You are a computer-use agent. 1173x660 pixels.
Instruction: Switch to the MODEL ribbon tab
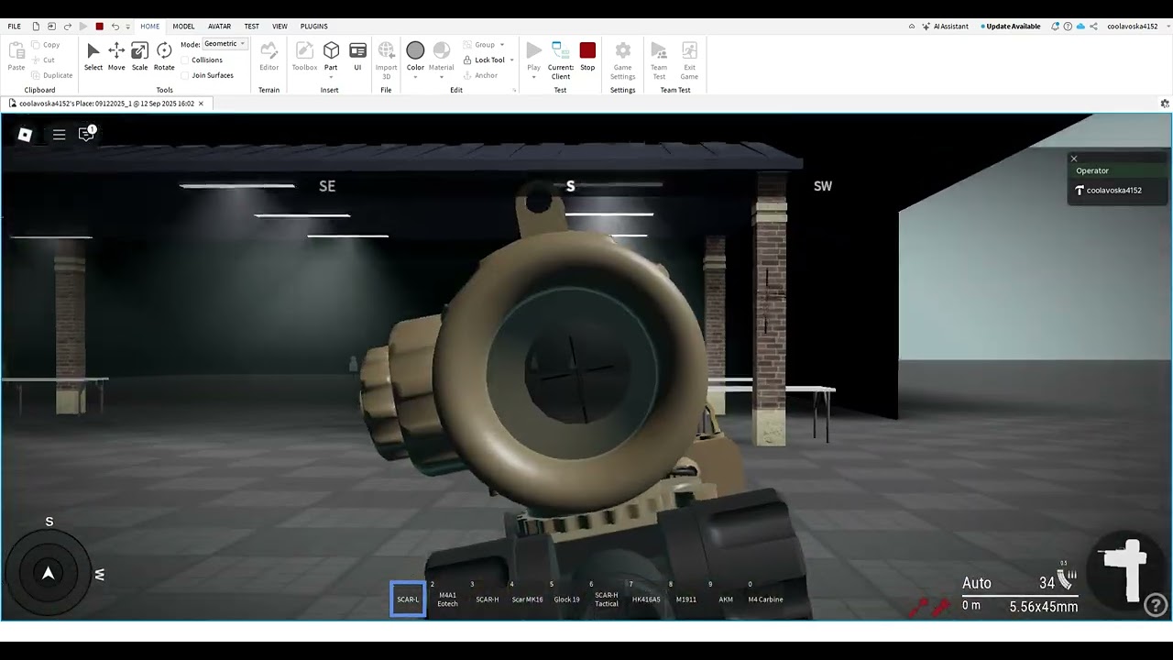(183, 27)
